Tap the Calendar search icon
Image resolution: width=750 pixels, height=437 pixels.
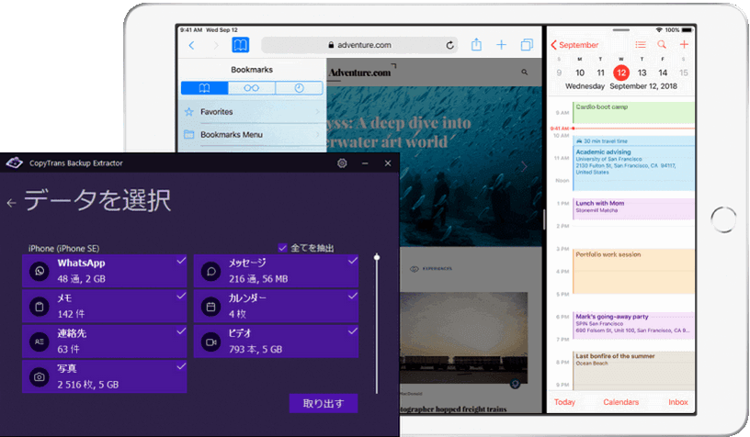tap(662, 44)
